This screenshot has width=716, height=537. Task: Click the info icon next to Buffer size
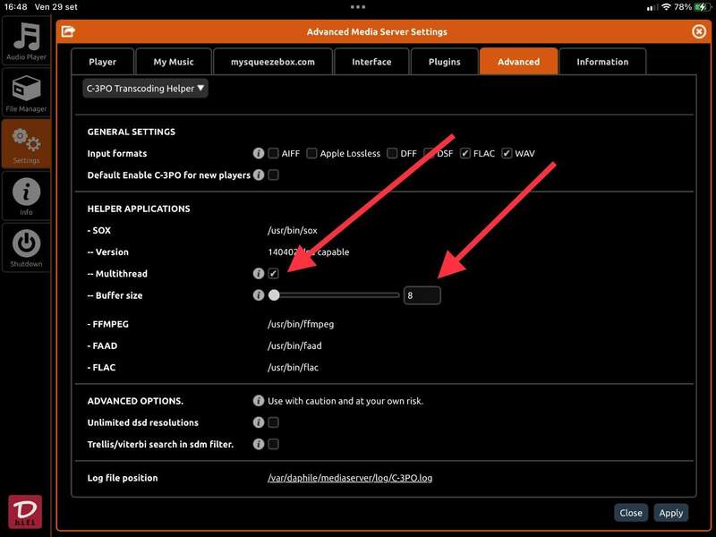[259, 295]
